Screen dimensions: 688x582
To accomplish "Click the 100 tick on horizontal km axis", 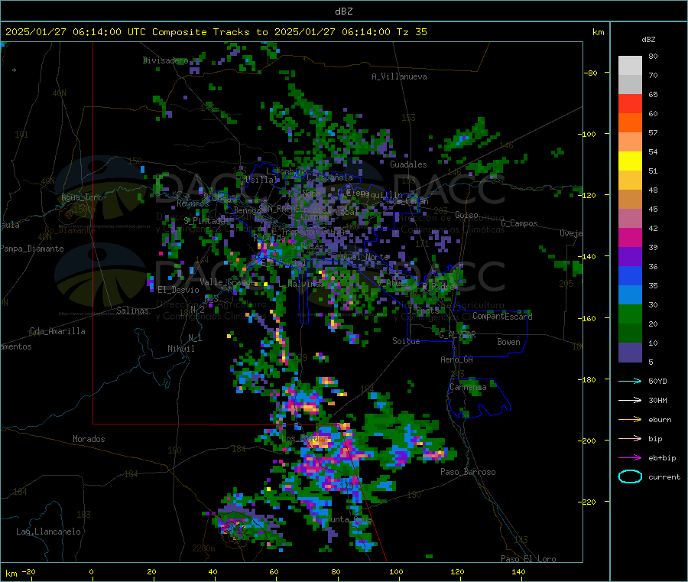I will pyautogui.click(x=396, y=571).
